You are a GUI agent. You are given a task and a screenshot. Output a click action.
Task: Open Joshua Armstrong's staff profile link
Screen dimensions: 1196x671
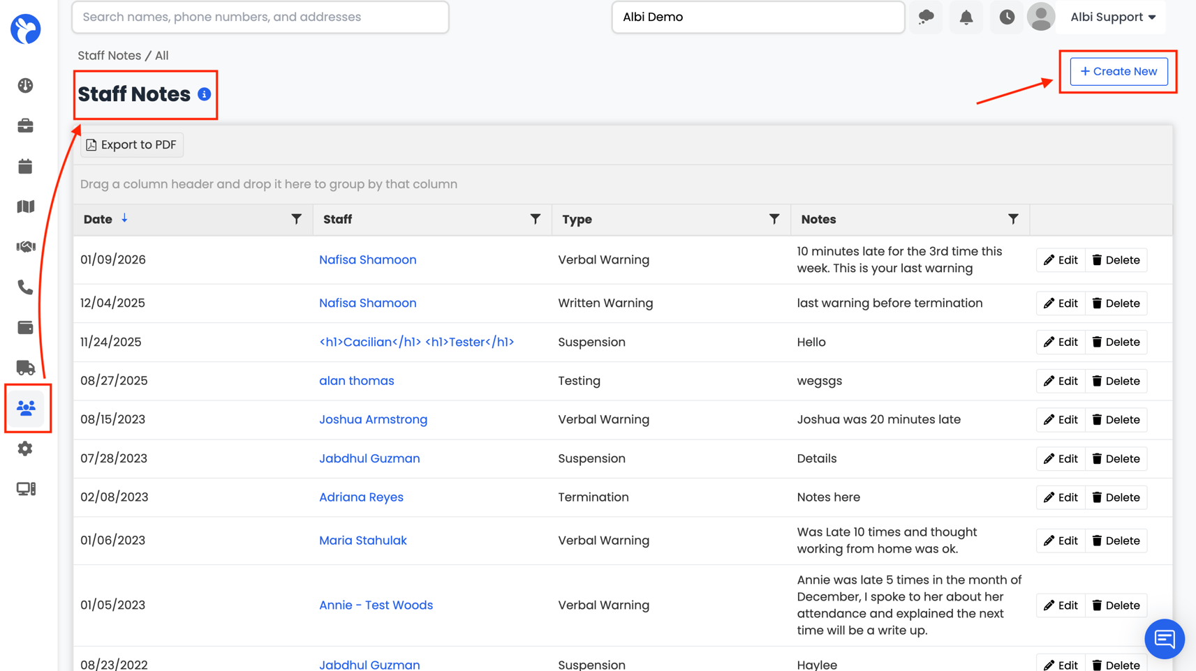(x=373, y=419)
